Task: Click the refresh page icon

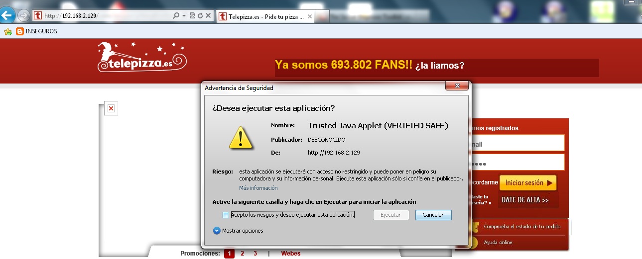Action: [x=200, y=16]
